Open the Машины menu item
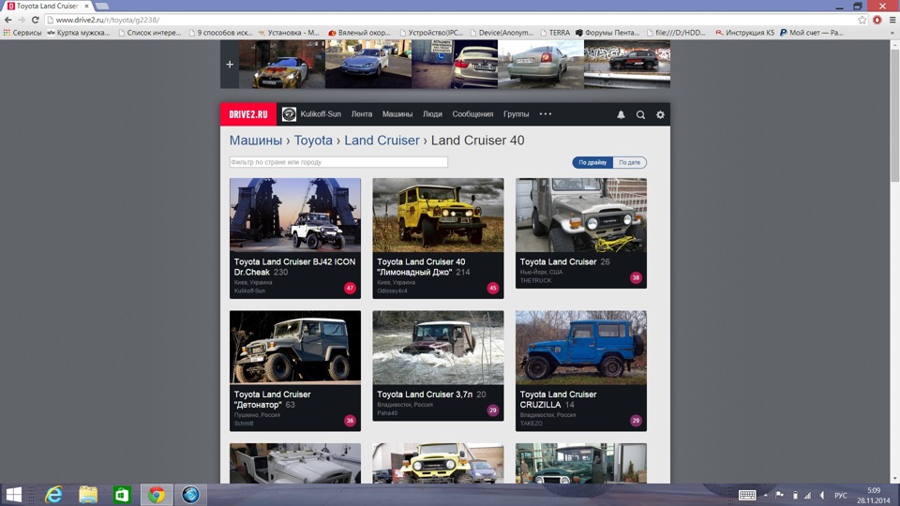 click(x=397, y=114)
